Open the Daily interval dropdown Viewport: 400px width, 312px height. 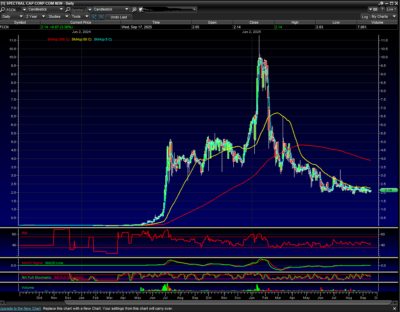(12, 16)
